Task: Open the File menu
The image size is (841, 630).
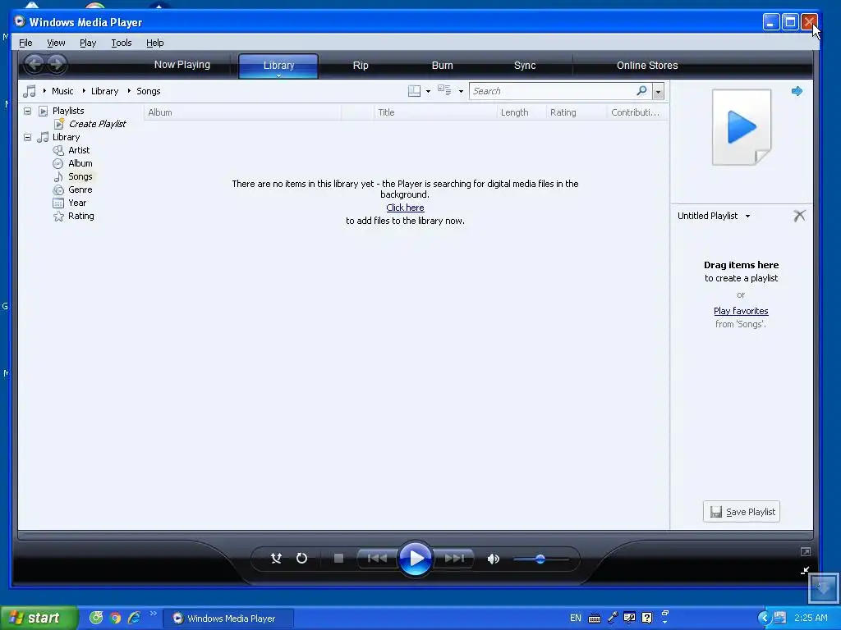Action: click(x=25, y=43)
